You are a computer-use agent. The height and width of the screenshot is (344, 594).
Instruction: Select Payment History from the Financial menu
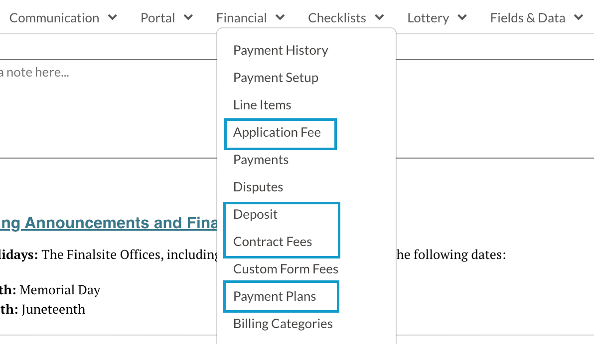[x=281, y=50]
